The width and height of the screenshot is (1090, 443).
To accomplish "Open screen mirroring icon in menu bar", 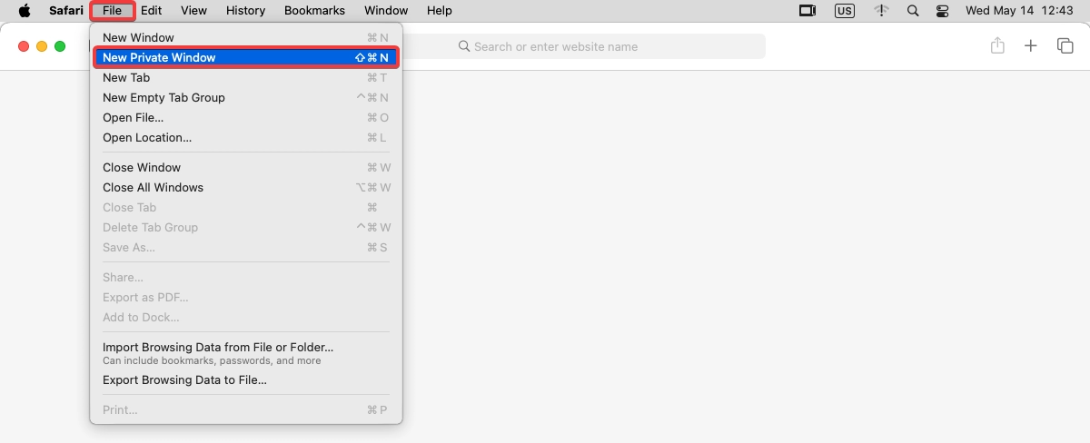I will pos(808,11).
